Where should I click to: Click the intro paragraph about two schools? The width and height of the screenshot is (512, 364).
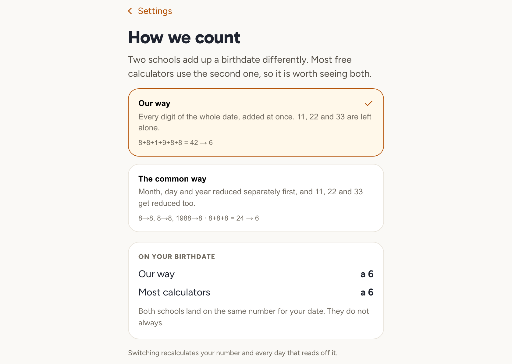250,66
